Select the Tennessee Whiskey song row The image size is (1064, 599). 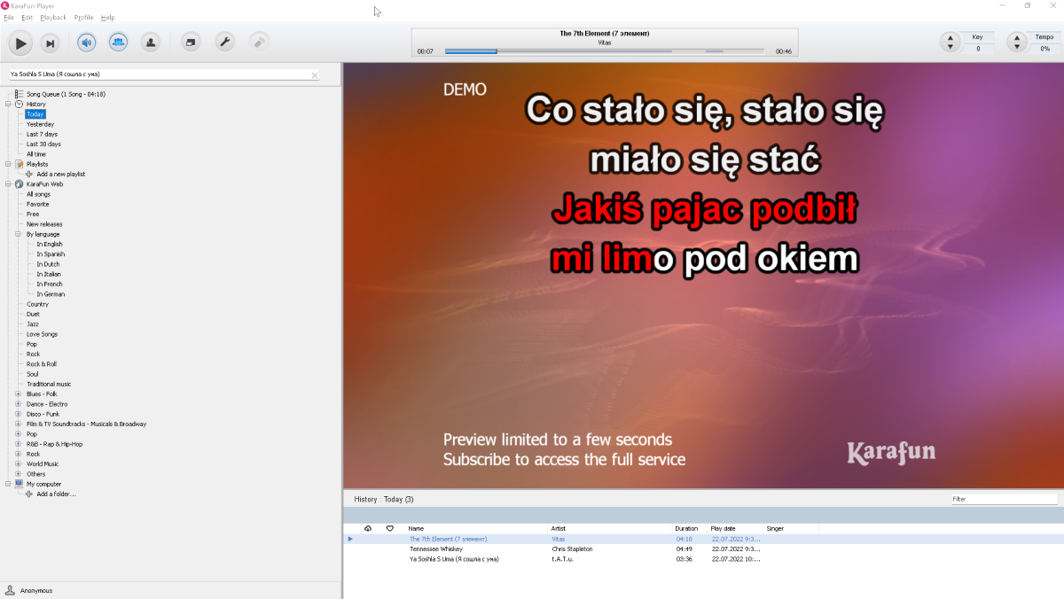703,548
